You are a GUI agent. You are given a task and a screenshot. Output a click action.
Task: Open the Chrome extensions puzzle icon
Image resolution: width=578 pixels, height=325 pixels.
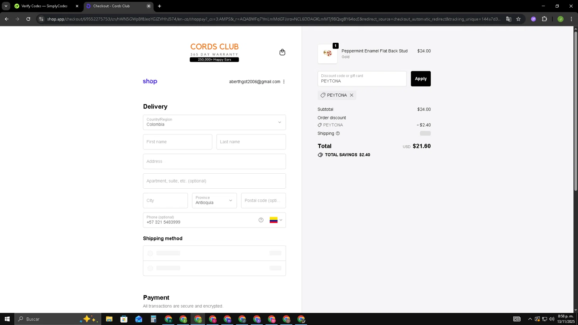tap(544, 19)
